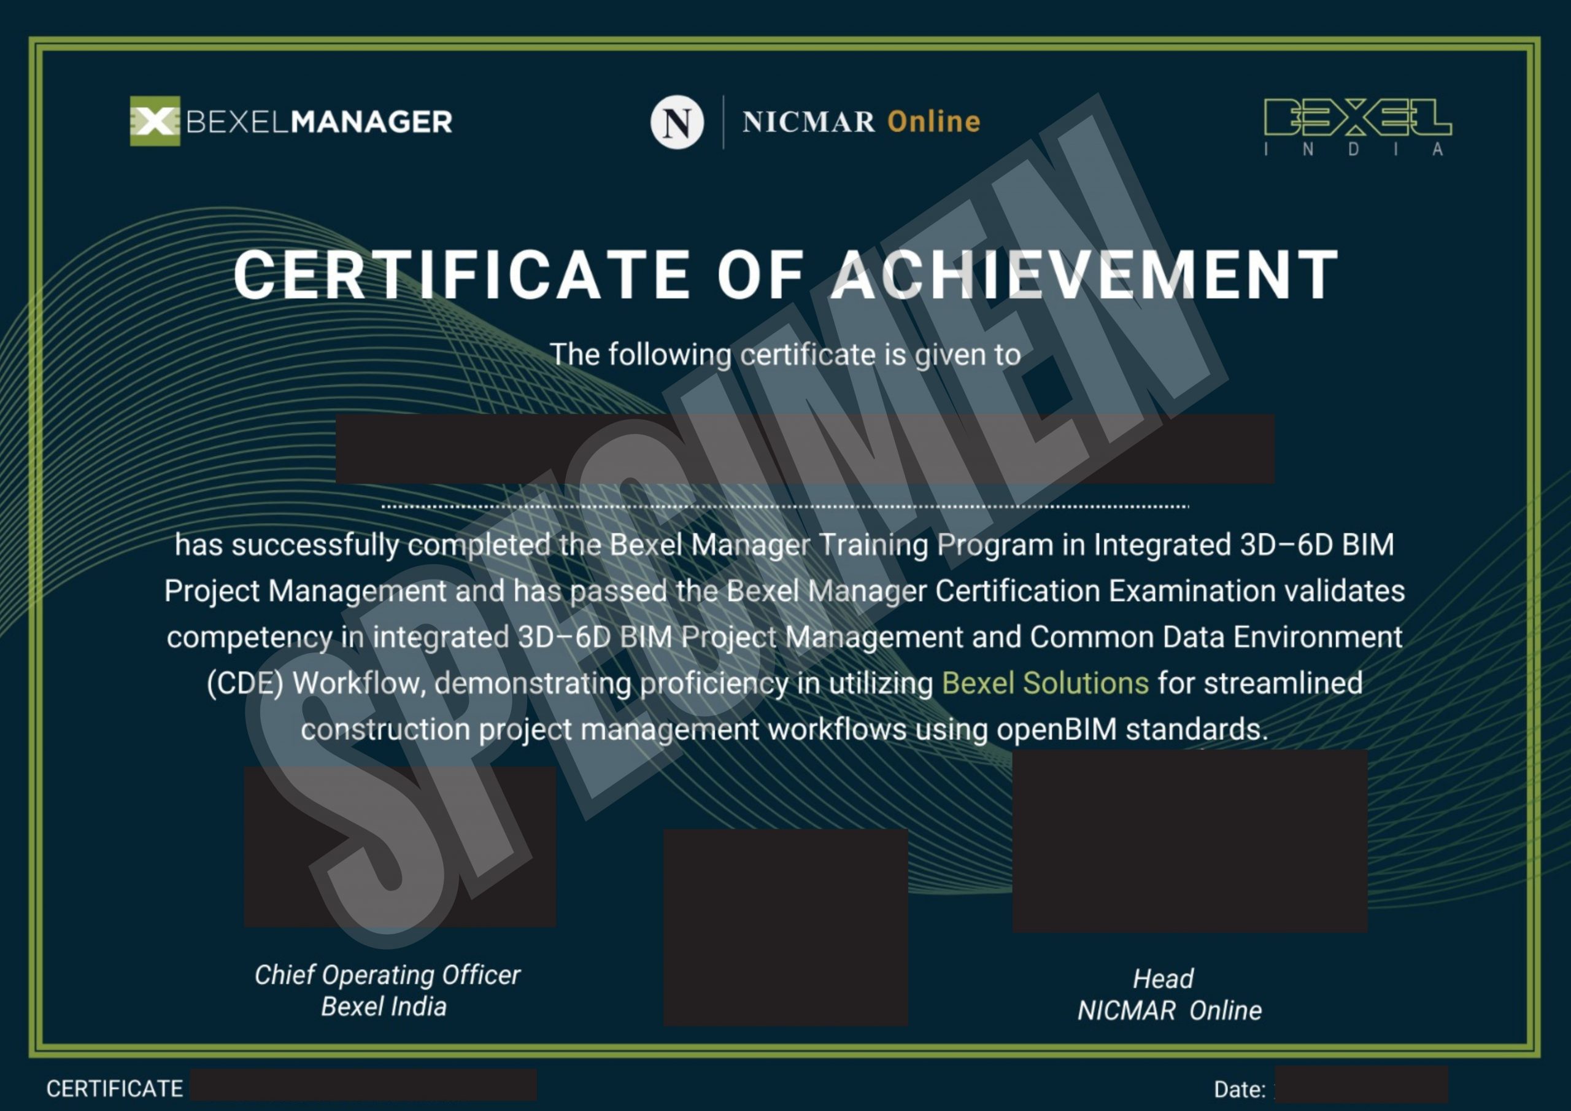Viewport: 1571px width, 1111px height.
Task: Click the "Date:" label in the footer
Action: pos(1239,1090)
